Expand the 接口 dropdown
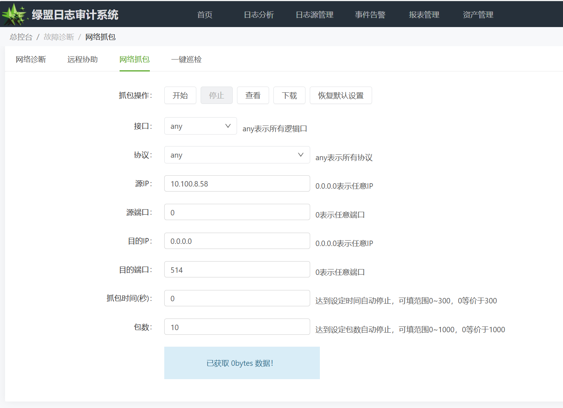The height and width of the screenshot is (408, 563). tap(201, 126)
